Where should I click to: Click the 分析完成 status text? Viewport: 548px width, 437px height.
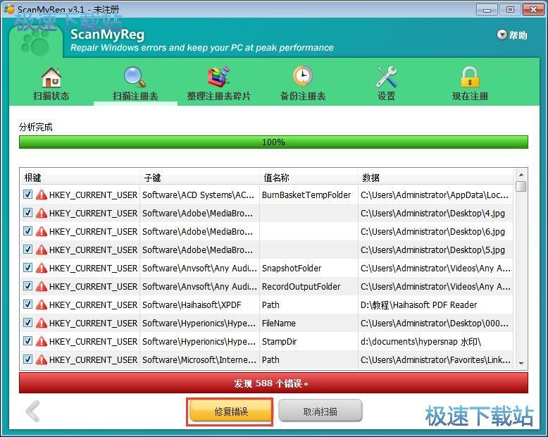point(36,127)
